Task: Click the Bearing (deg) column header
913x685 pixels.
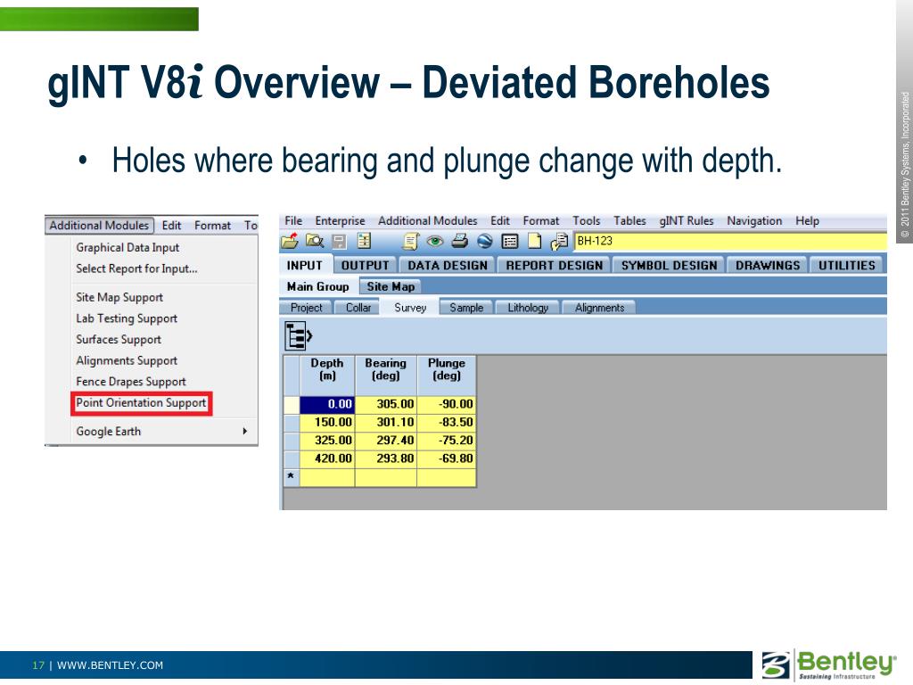Action: pyautogui.click(x=385, y=376)
